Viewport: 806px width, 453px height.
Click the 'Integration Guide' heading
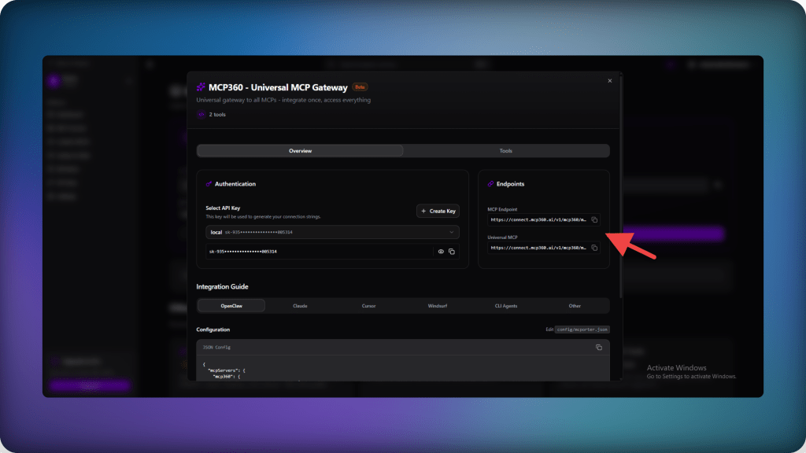(x=222, y=286)
